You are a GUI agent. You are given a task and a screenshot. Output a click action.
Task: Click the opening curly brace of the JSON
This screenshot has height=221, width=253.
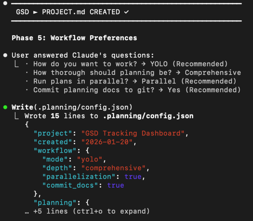[x=27, y=125]
